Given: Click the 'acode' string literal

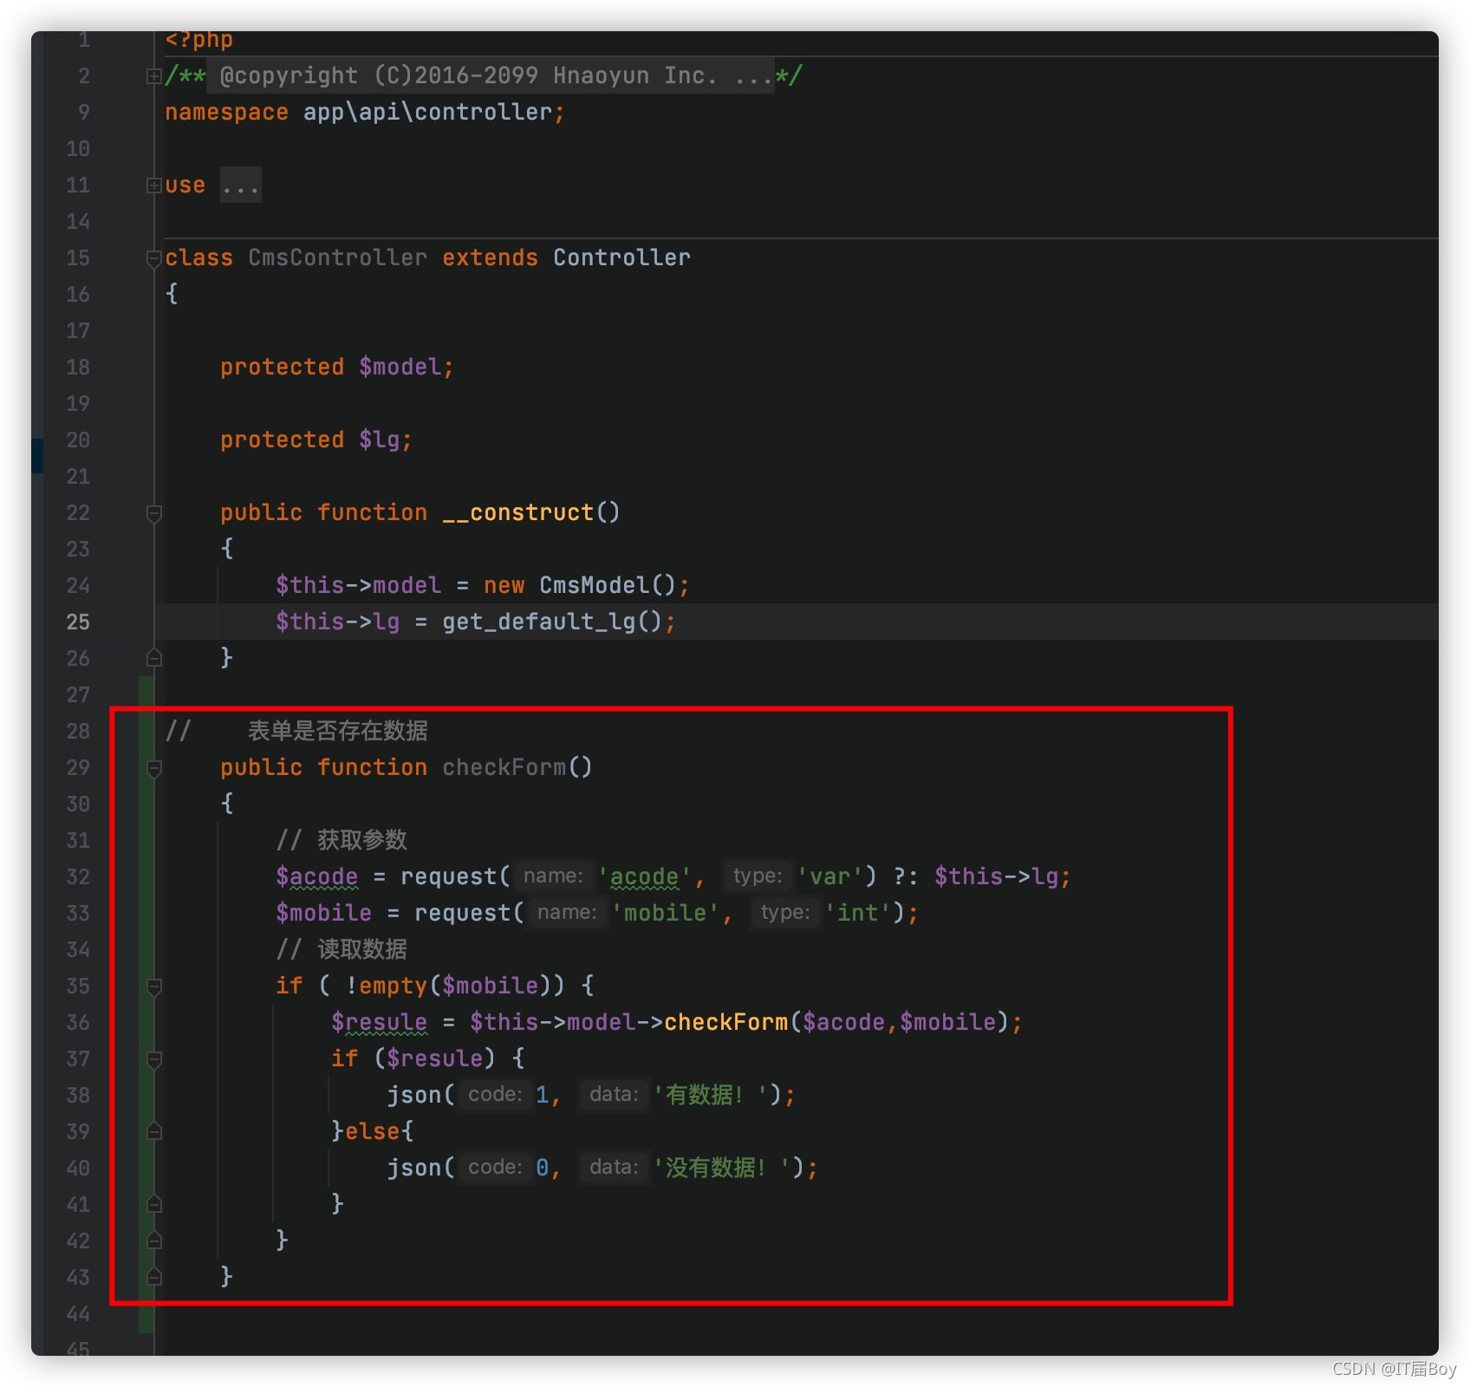Looking at the screenshot, I should 645,877.
